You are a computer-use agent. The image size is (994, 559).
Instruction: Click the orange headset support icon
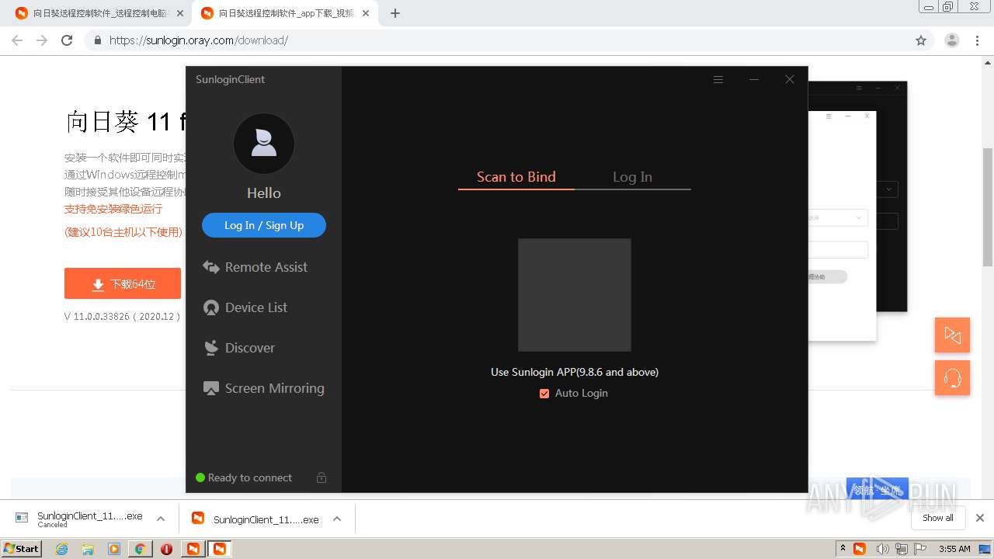[x=952, y=378]
